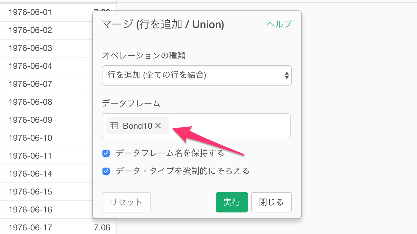Click inside the データフレーム input field
This screenshot has width=417, height=234.
point(229,126)
